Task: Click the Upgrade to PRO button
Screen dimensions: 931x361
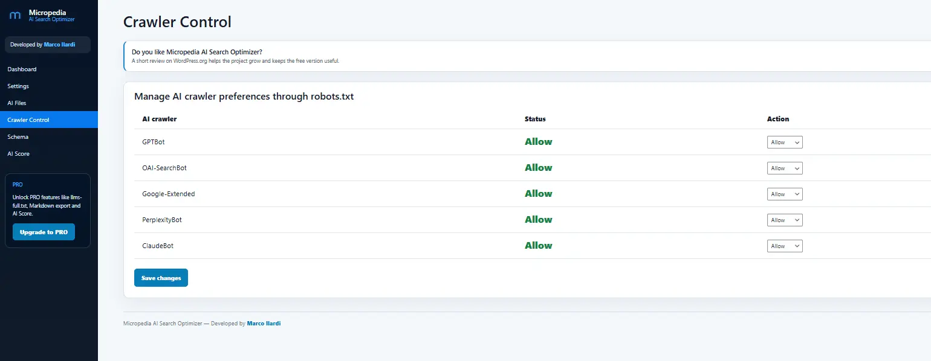Action: (x=44, y=232)
